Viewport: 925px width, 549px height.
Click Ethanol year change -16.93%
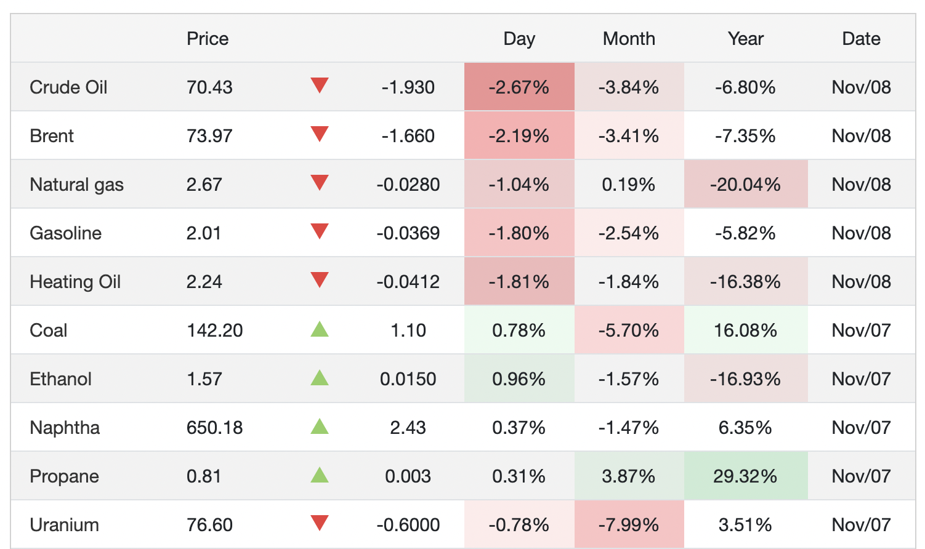pyautogui.click(x=746, y=379)
